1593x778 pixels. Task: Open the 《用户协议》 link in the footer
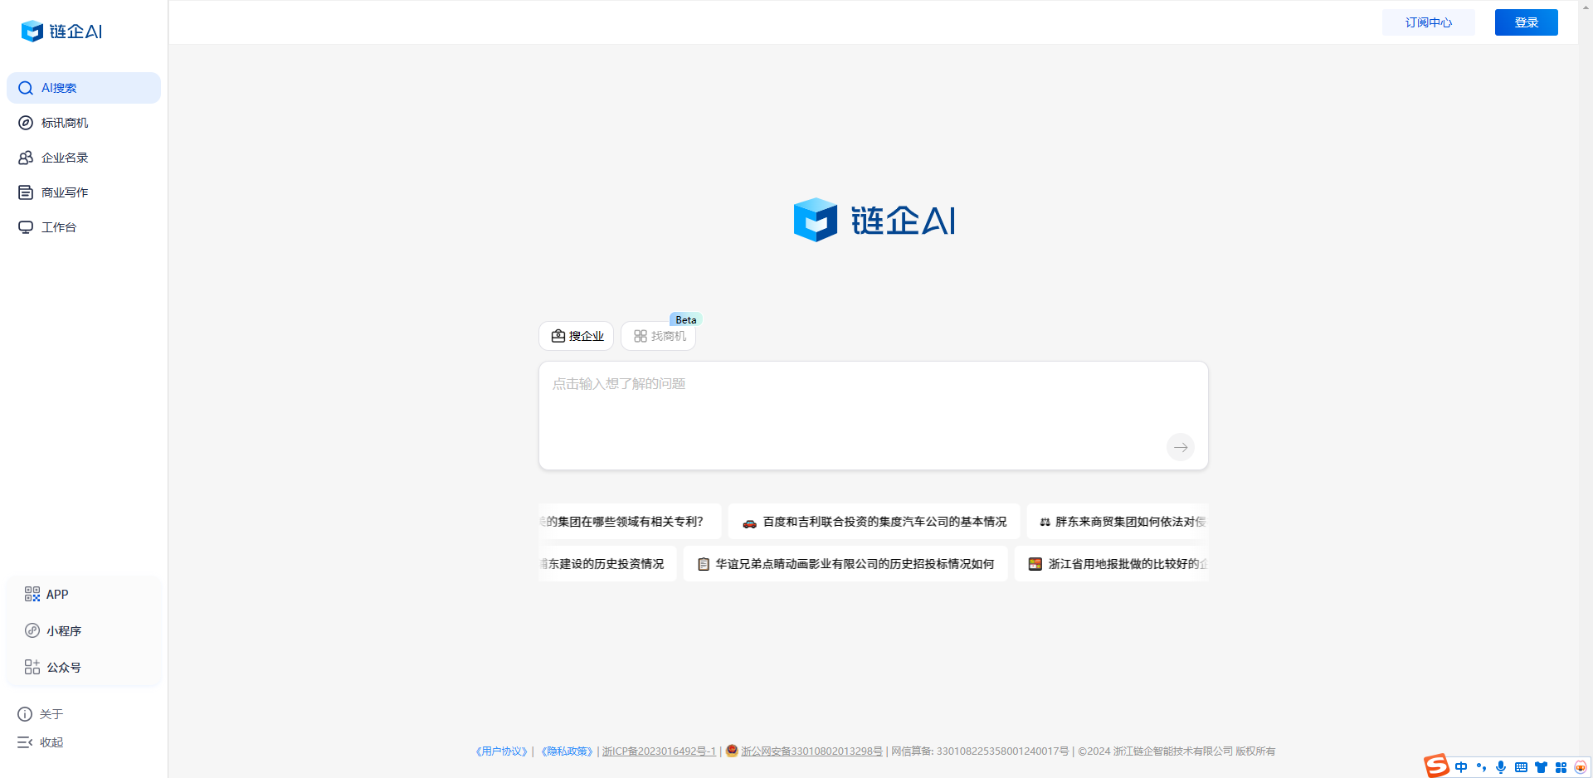tap(501, 751)
